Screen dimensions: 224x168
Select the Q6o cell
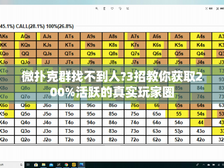point(26,105)
